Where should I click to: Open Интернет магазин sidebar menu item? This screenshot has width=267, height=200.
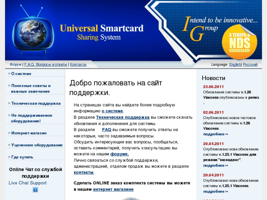tap(29, 133)
